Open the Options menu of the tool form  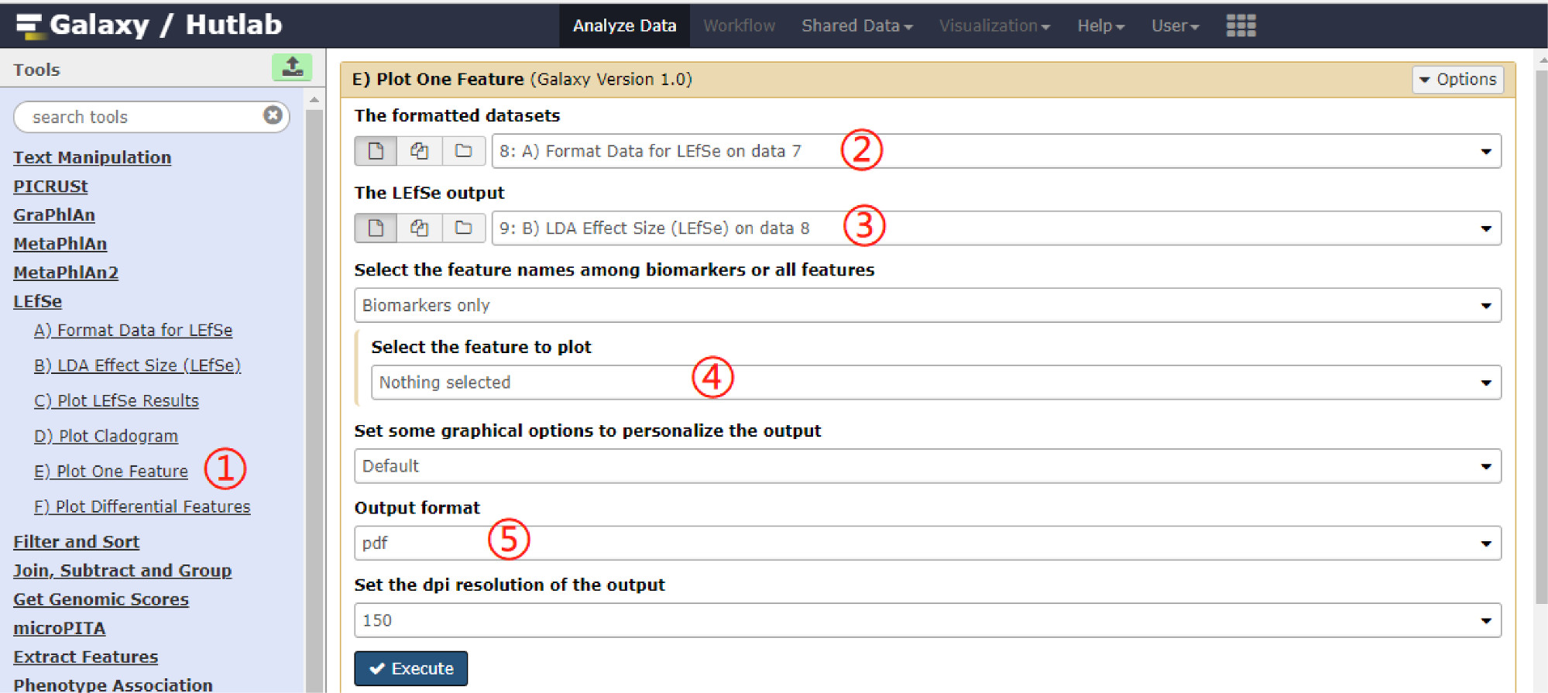click(x=1457, y=79)
